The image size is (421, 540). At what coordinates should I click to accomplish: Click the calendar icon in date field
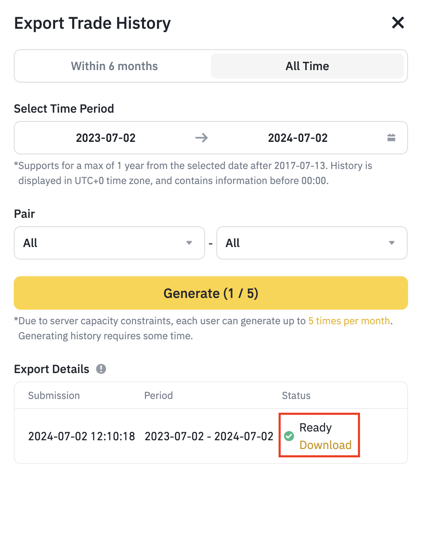(x=391, y=138)
